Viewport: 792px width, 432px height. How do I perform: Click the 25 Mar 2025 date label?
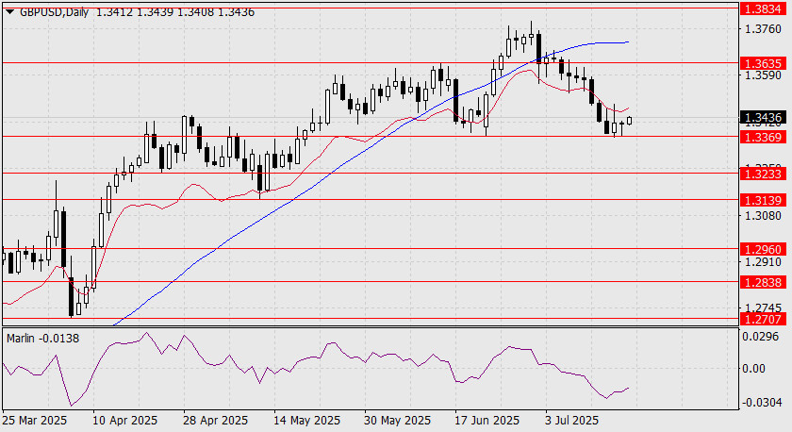click(35, 421)
